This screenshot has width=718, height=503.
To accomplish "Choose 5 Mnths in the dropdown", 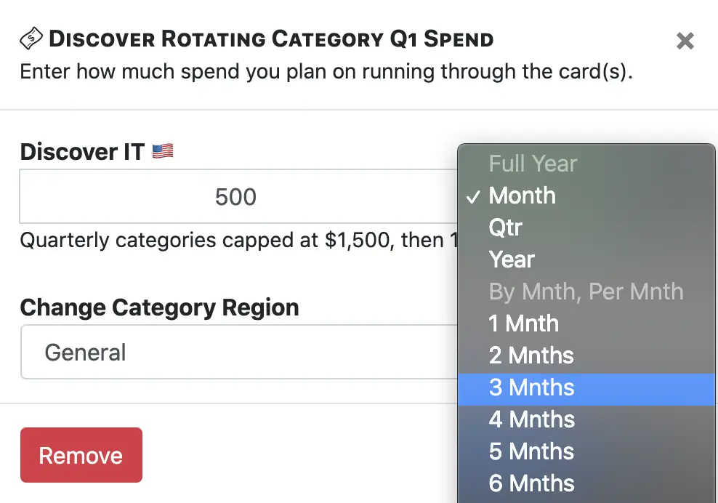I will point(586,451).
